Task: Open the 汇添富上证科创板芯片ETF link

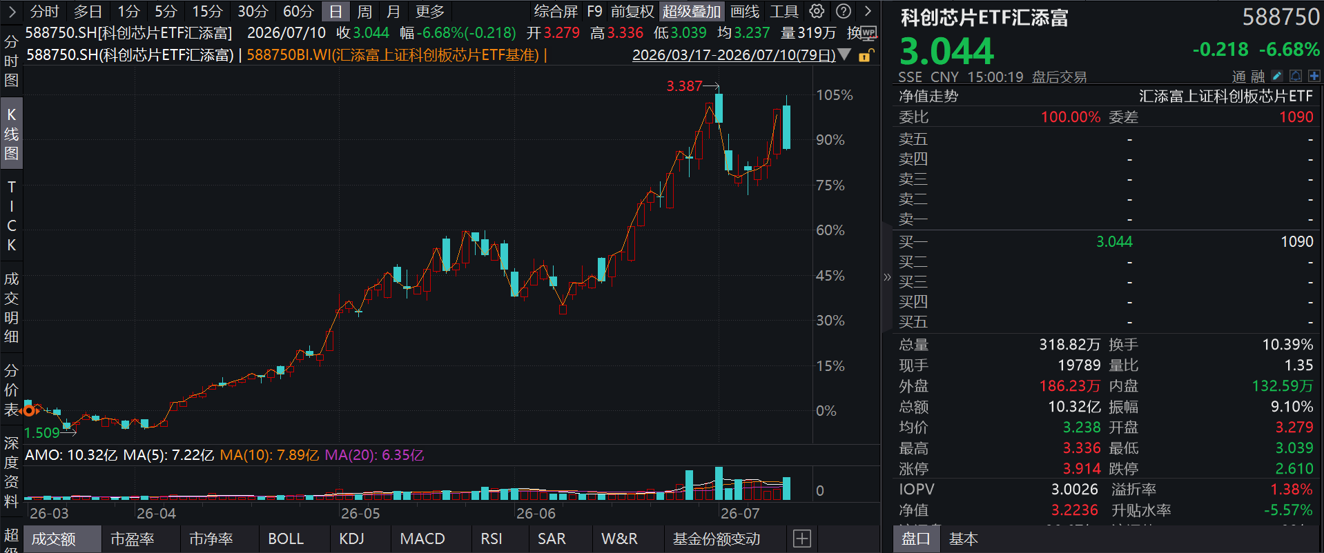Action: coord(1226,97)
